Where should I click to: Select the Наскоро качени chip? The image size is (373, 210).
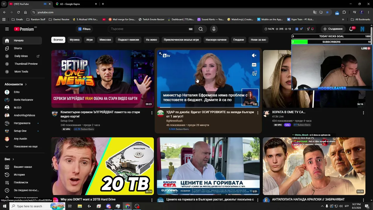click(x=216, y=40)
